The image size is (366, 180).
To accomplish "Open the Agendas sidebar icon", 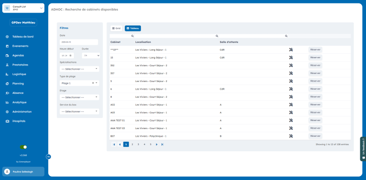I will click(7, 55).
